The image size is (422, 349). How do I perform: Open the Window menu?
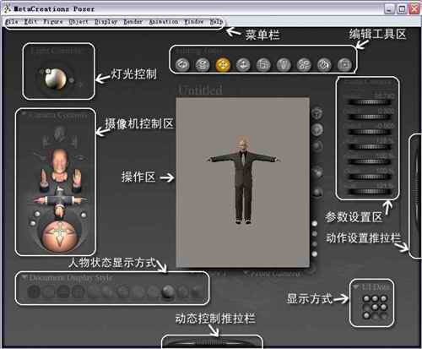(x=194, y=21)
